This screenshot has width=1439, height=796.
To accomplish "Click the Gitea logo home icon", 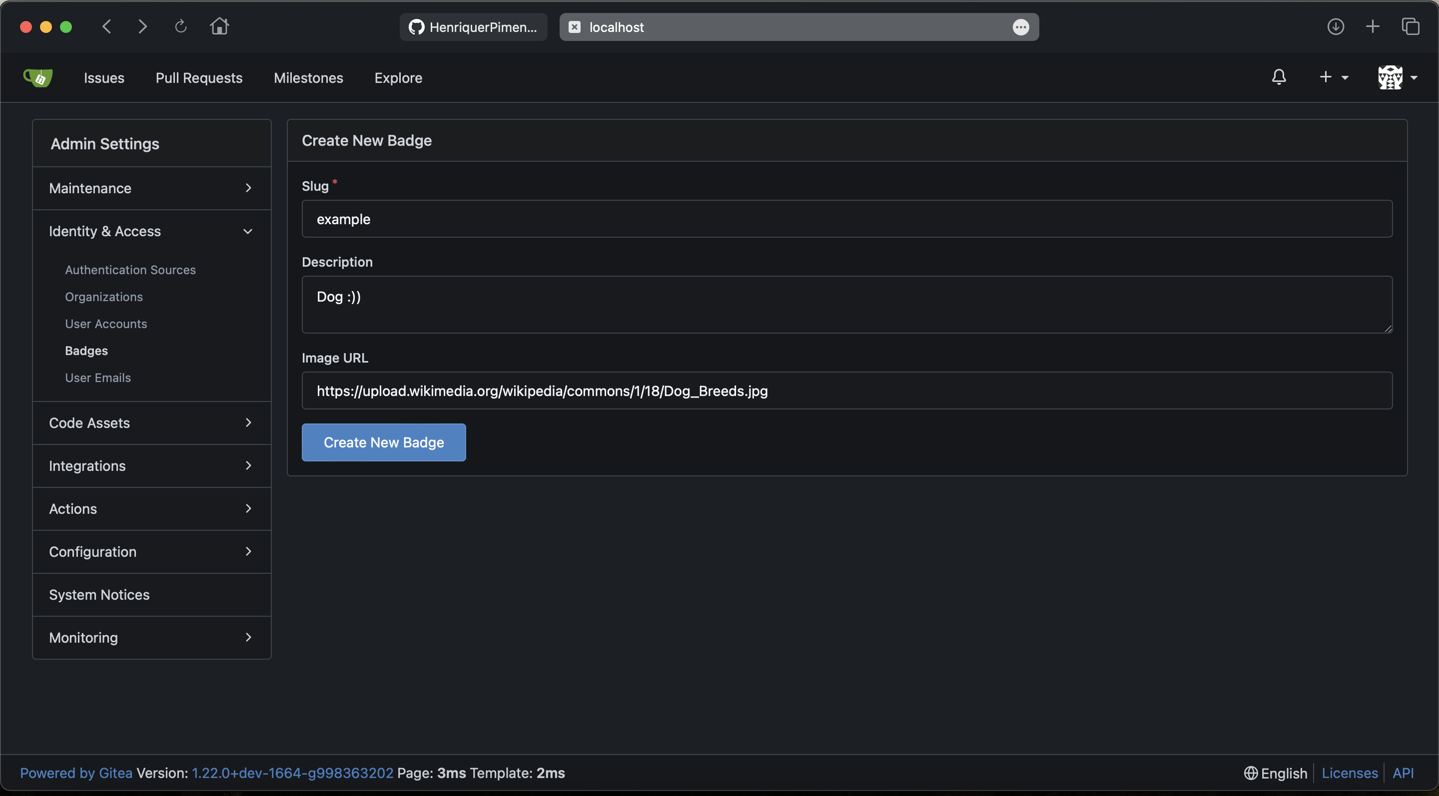I will tap(38, 77).
